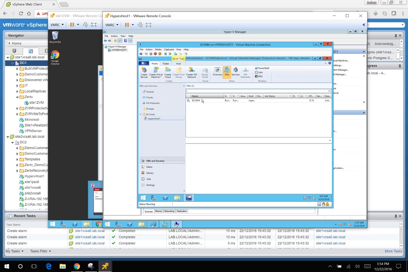Toggle the VMs view button in ribbon
This screenshot has width=408, height=272.
[x=227, y=72]
